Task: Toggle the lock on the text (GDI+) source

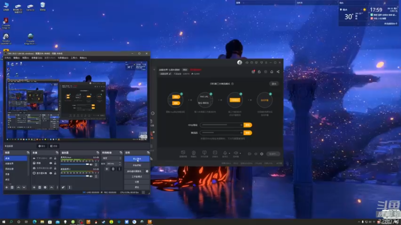Action: pyautogui.click(x=55, y=158)
